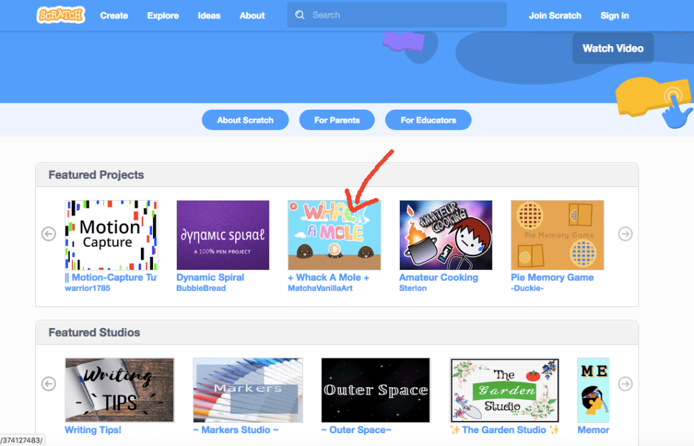Open the Create menu item

pos(114,16)
